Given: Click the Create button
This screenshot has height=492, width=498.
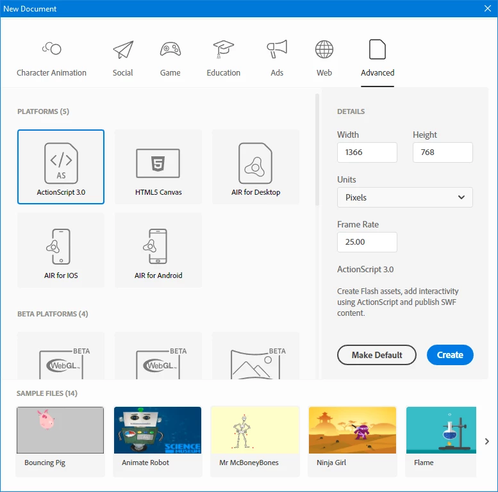Looking at the screenshot, I should coord(450,355).
